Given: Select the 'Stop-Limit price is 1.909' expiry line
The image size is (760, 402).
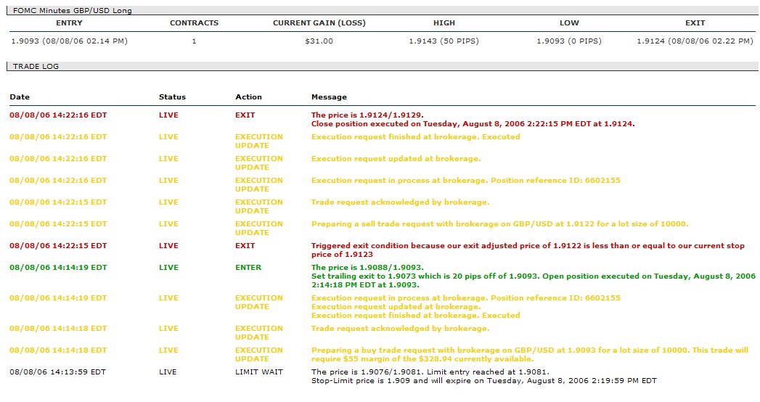Looking at the screenshot, I should click(483, 381).
